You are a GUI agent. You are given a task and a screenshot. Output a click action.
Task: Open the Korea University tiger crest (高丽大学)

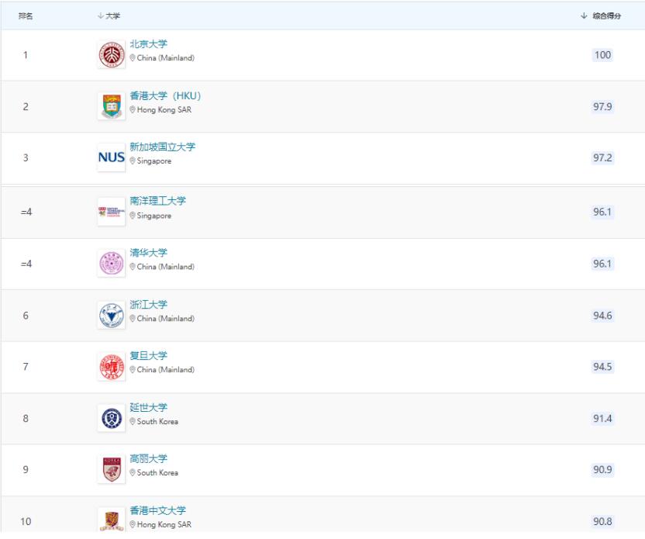pos(112,469)
